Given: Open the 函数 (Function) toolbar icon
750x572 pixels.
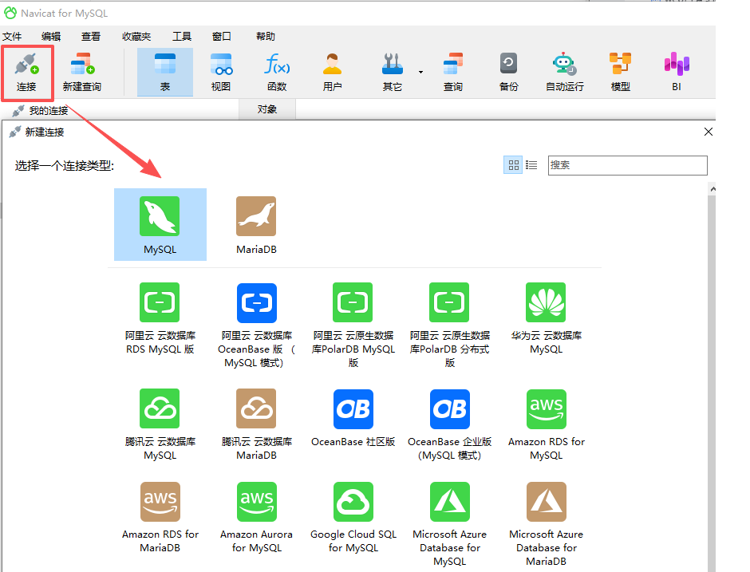Looking at the screenshot, I should 277,72.
